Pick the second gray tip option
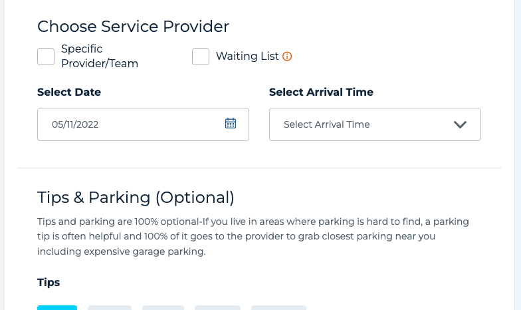The image size is (521, 310). coord(163,307)
